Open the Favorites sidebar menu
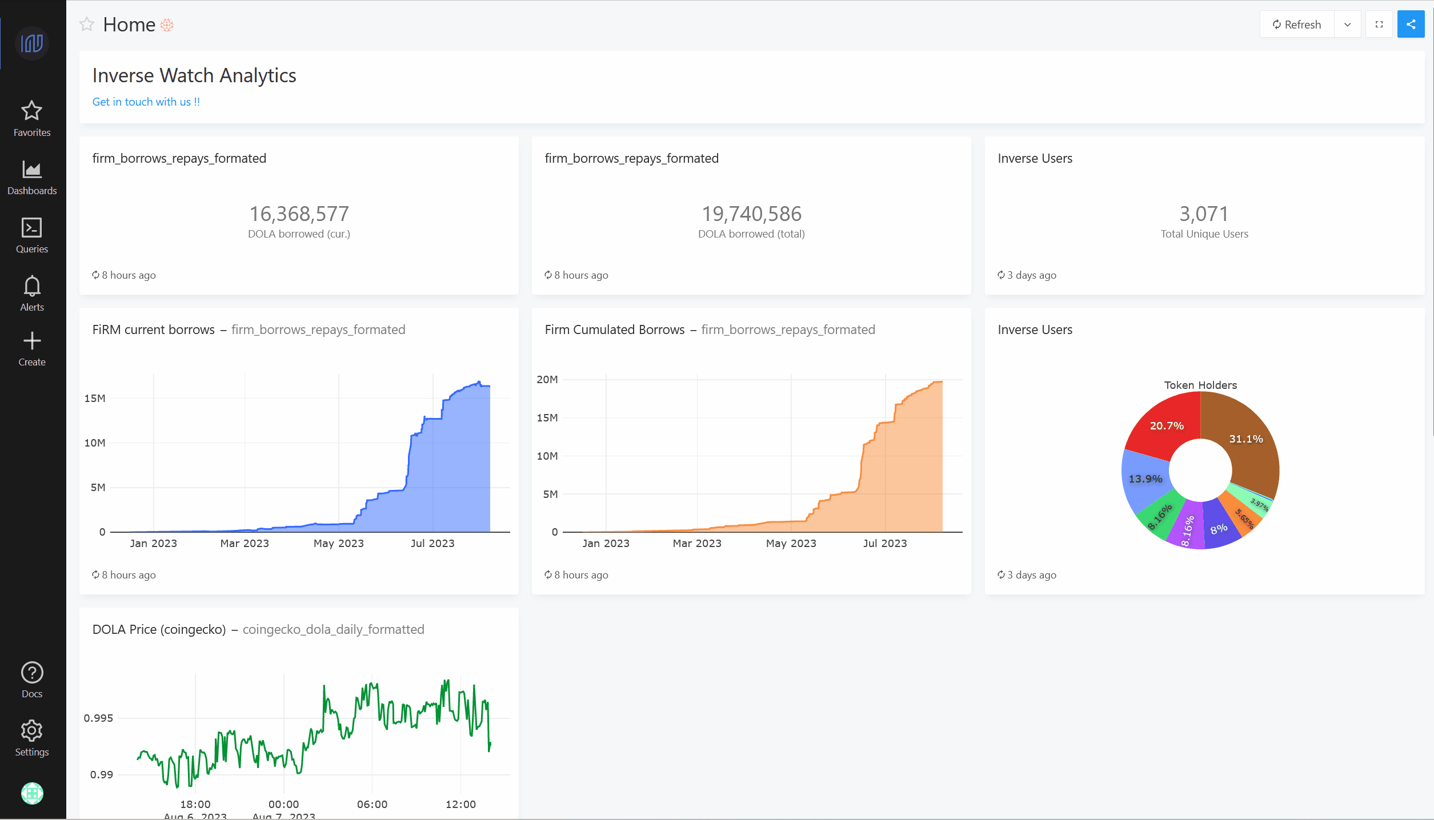 pos(32,118)
